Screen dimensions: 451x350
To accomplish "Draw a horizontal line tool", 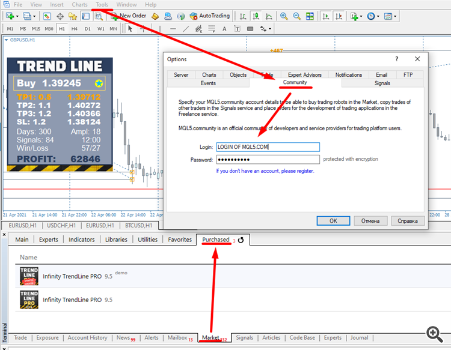I will (173, 29).
